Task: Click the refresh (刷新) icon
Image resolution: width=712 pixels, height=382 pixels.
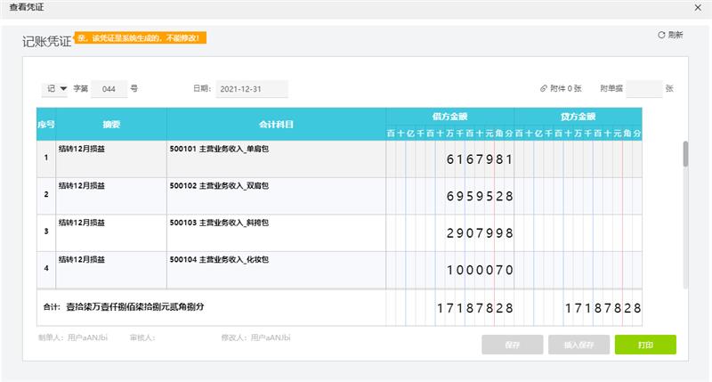Action: coord(660,35)
